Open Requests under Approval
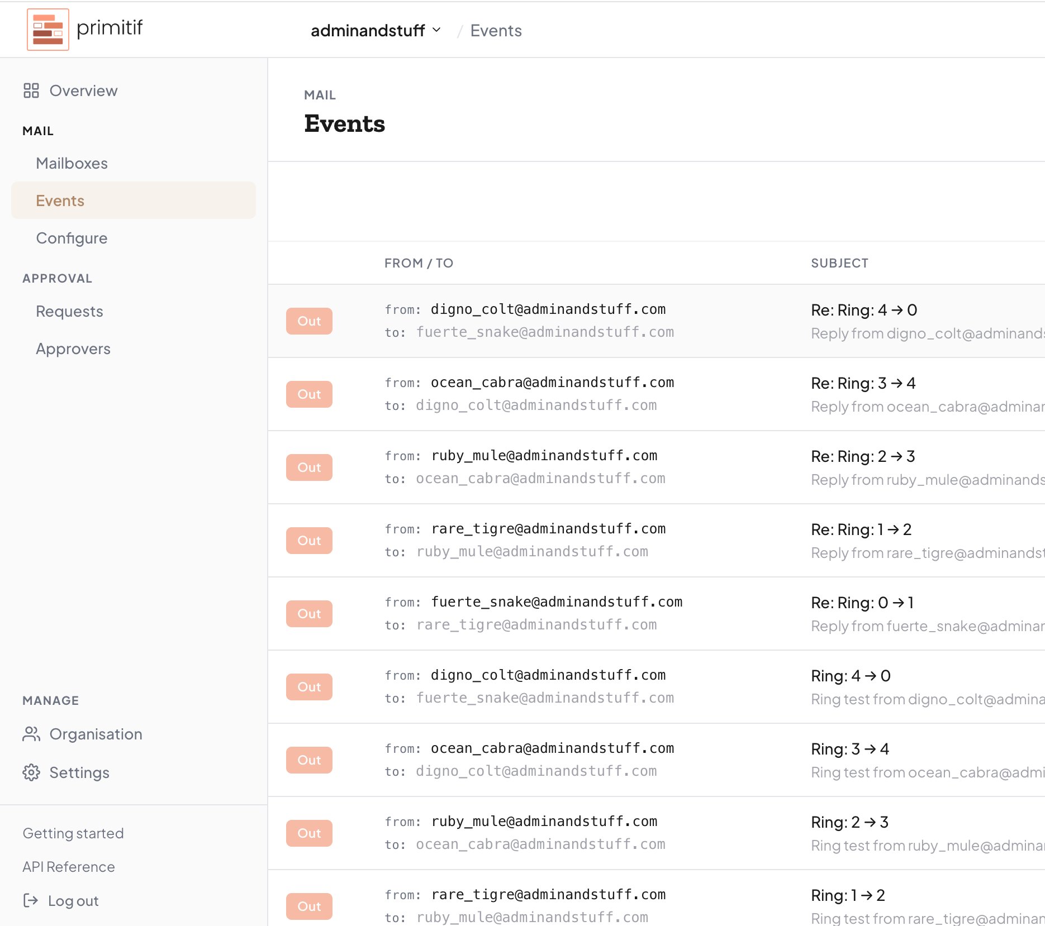 point(69,311)
